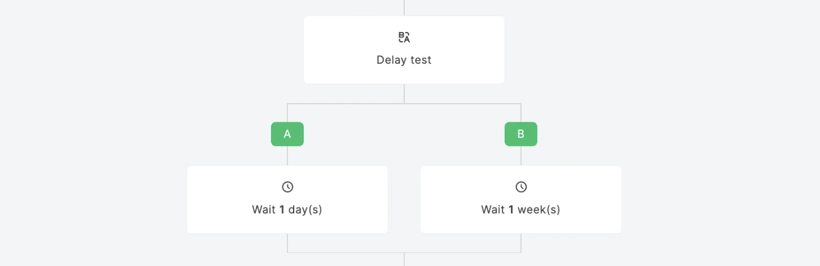Click the connector between A badge and day wait

(287, 156)
